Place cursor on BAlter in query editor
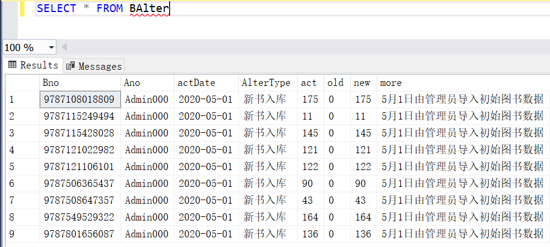This screenshot has height=247, width=550. pos(149,8)
